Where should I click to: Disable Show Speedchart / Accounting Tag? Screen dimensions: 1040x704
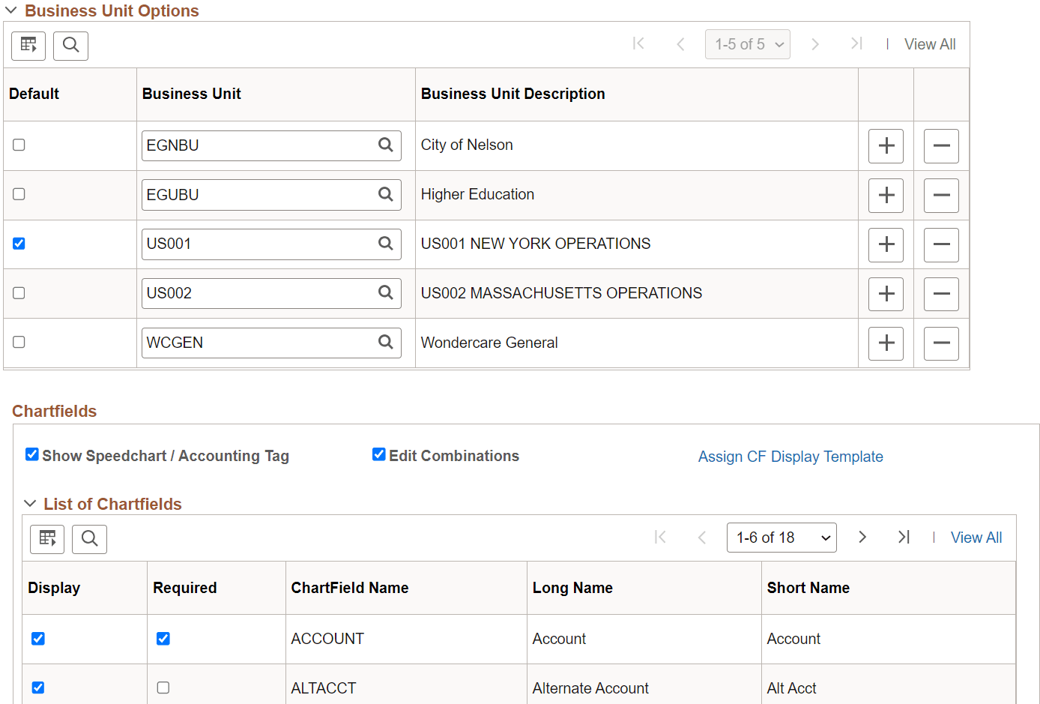point(31,454)
